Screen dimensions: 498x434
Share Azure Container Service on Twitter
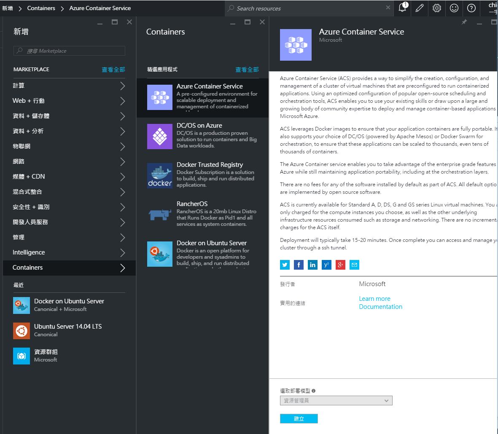[285, 265]
